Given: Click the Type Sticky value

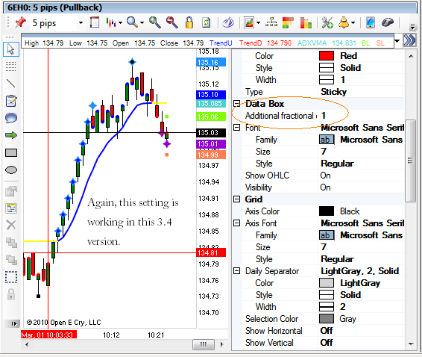Looking at the screenshot, I should 334,92.
